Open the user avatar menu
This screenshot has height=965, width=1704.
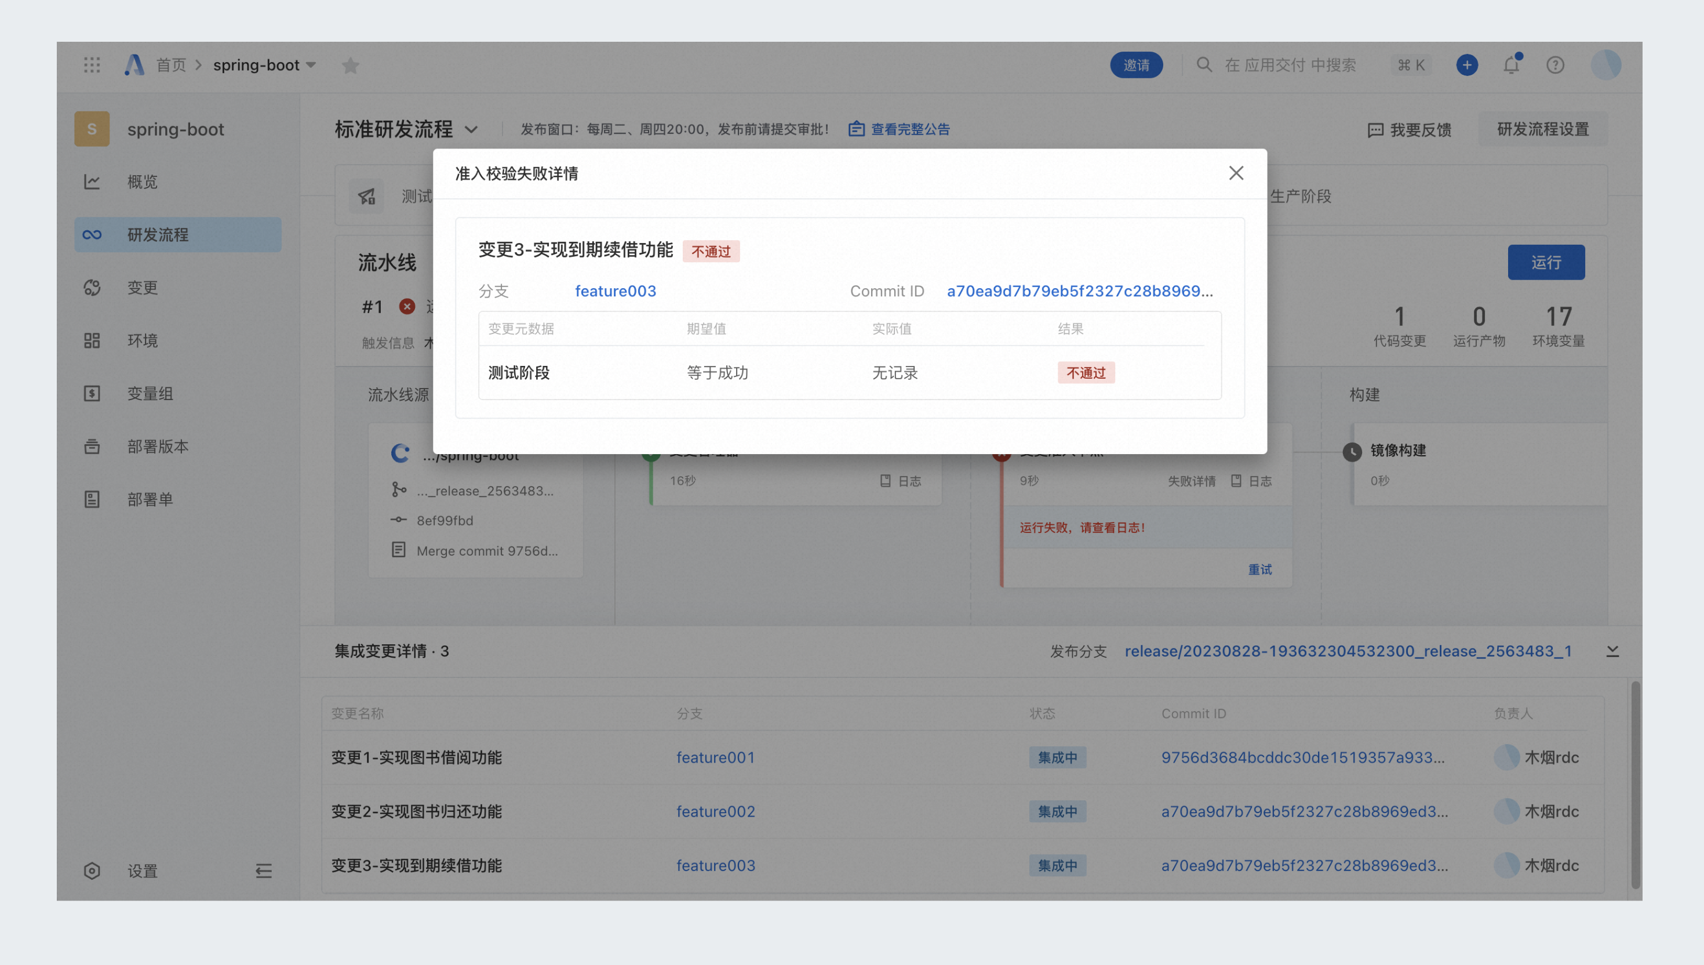[x=1606, y=65]
